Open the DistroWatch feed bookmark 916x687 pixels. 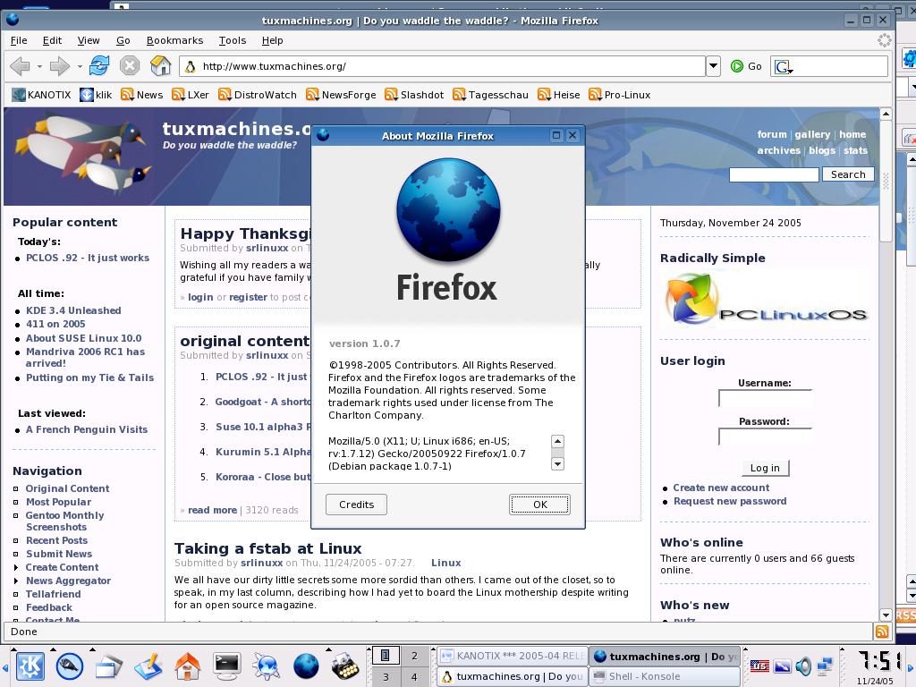coord(257,95)
